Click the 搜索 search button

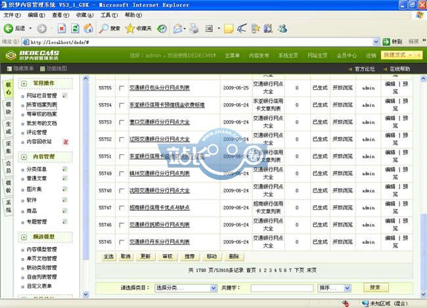pyautogui.click(x=376, y=287)
